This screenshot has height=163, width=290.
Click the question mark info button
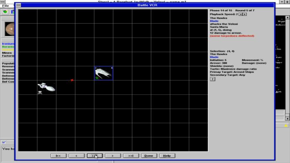pos(213,79)
